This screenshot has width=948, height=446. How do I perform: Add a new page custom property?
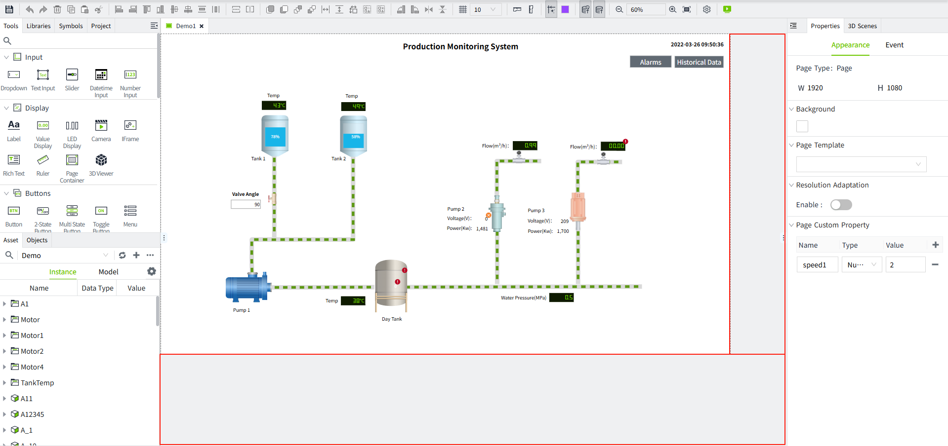pyautogui.click(x=935, y=245)
